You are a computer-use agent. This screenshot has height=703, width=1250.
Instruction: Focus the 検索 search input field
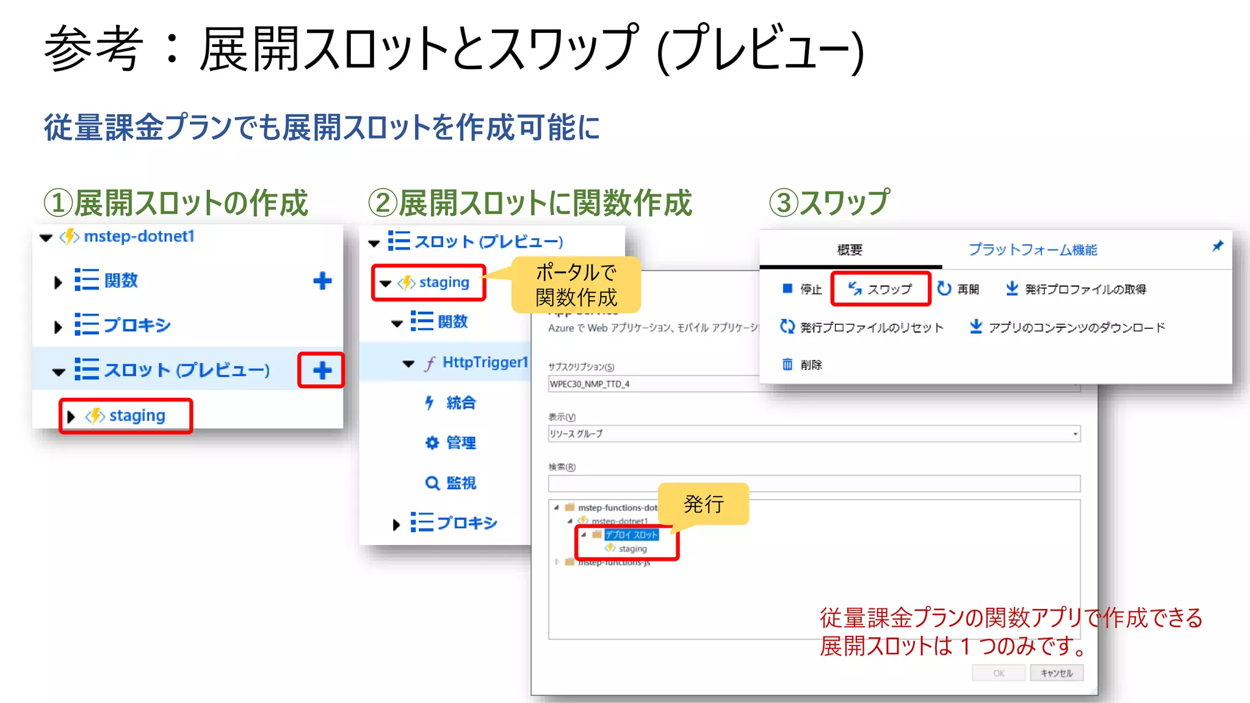click(x=814, y=483)
